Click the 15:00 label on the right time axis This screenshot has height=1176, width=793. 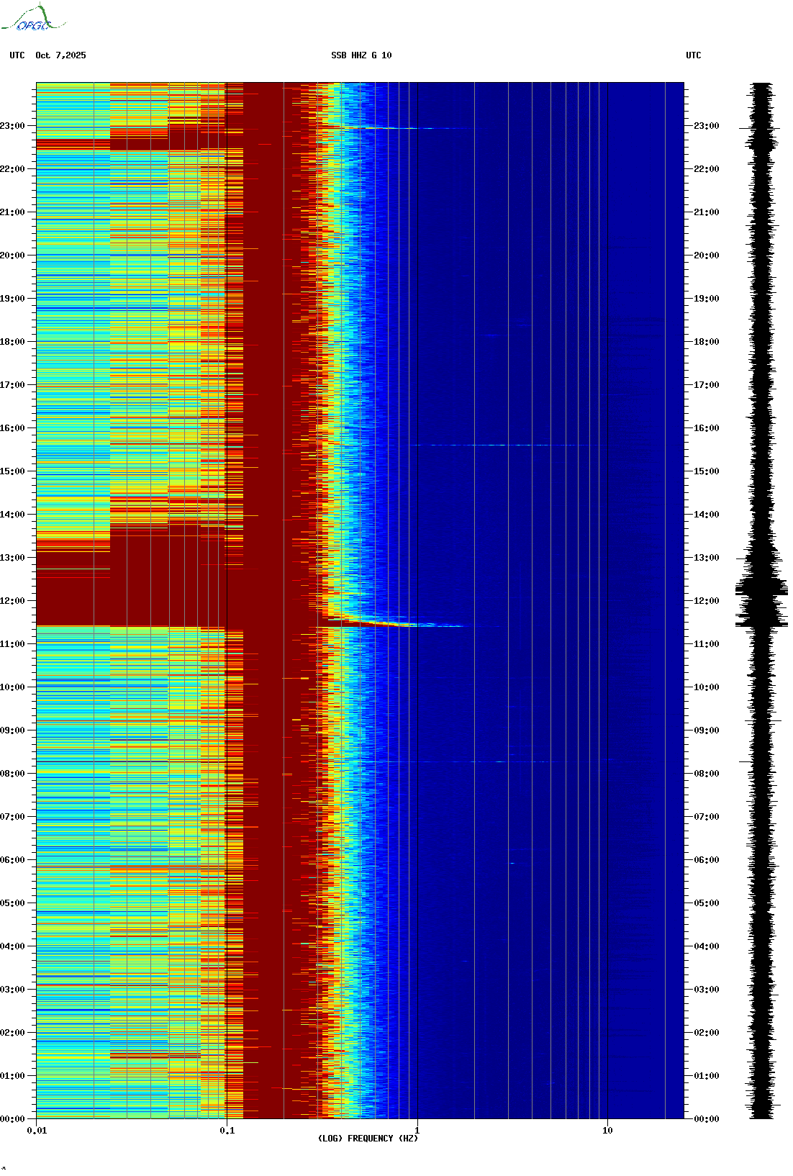pyautogui.click(x=706, y=471)
